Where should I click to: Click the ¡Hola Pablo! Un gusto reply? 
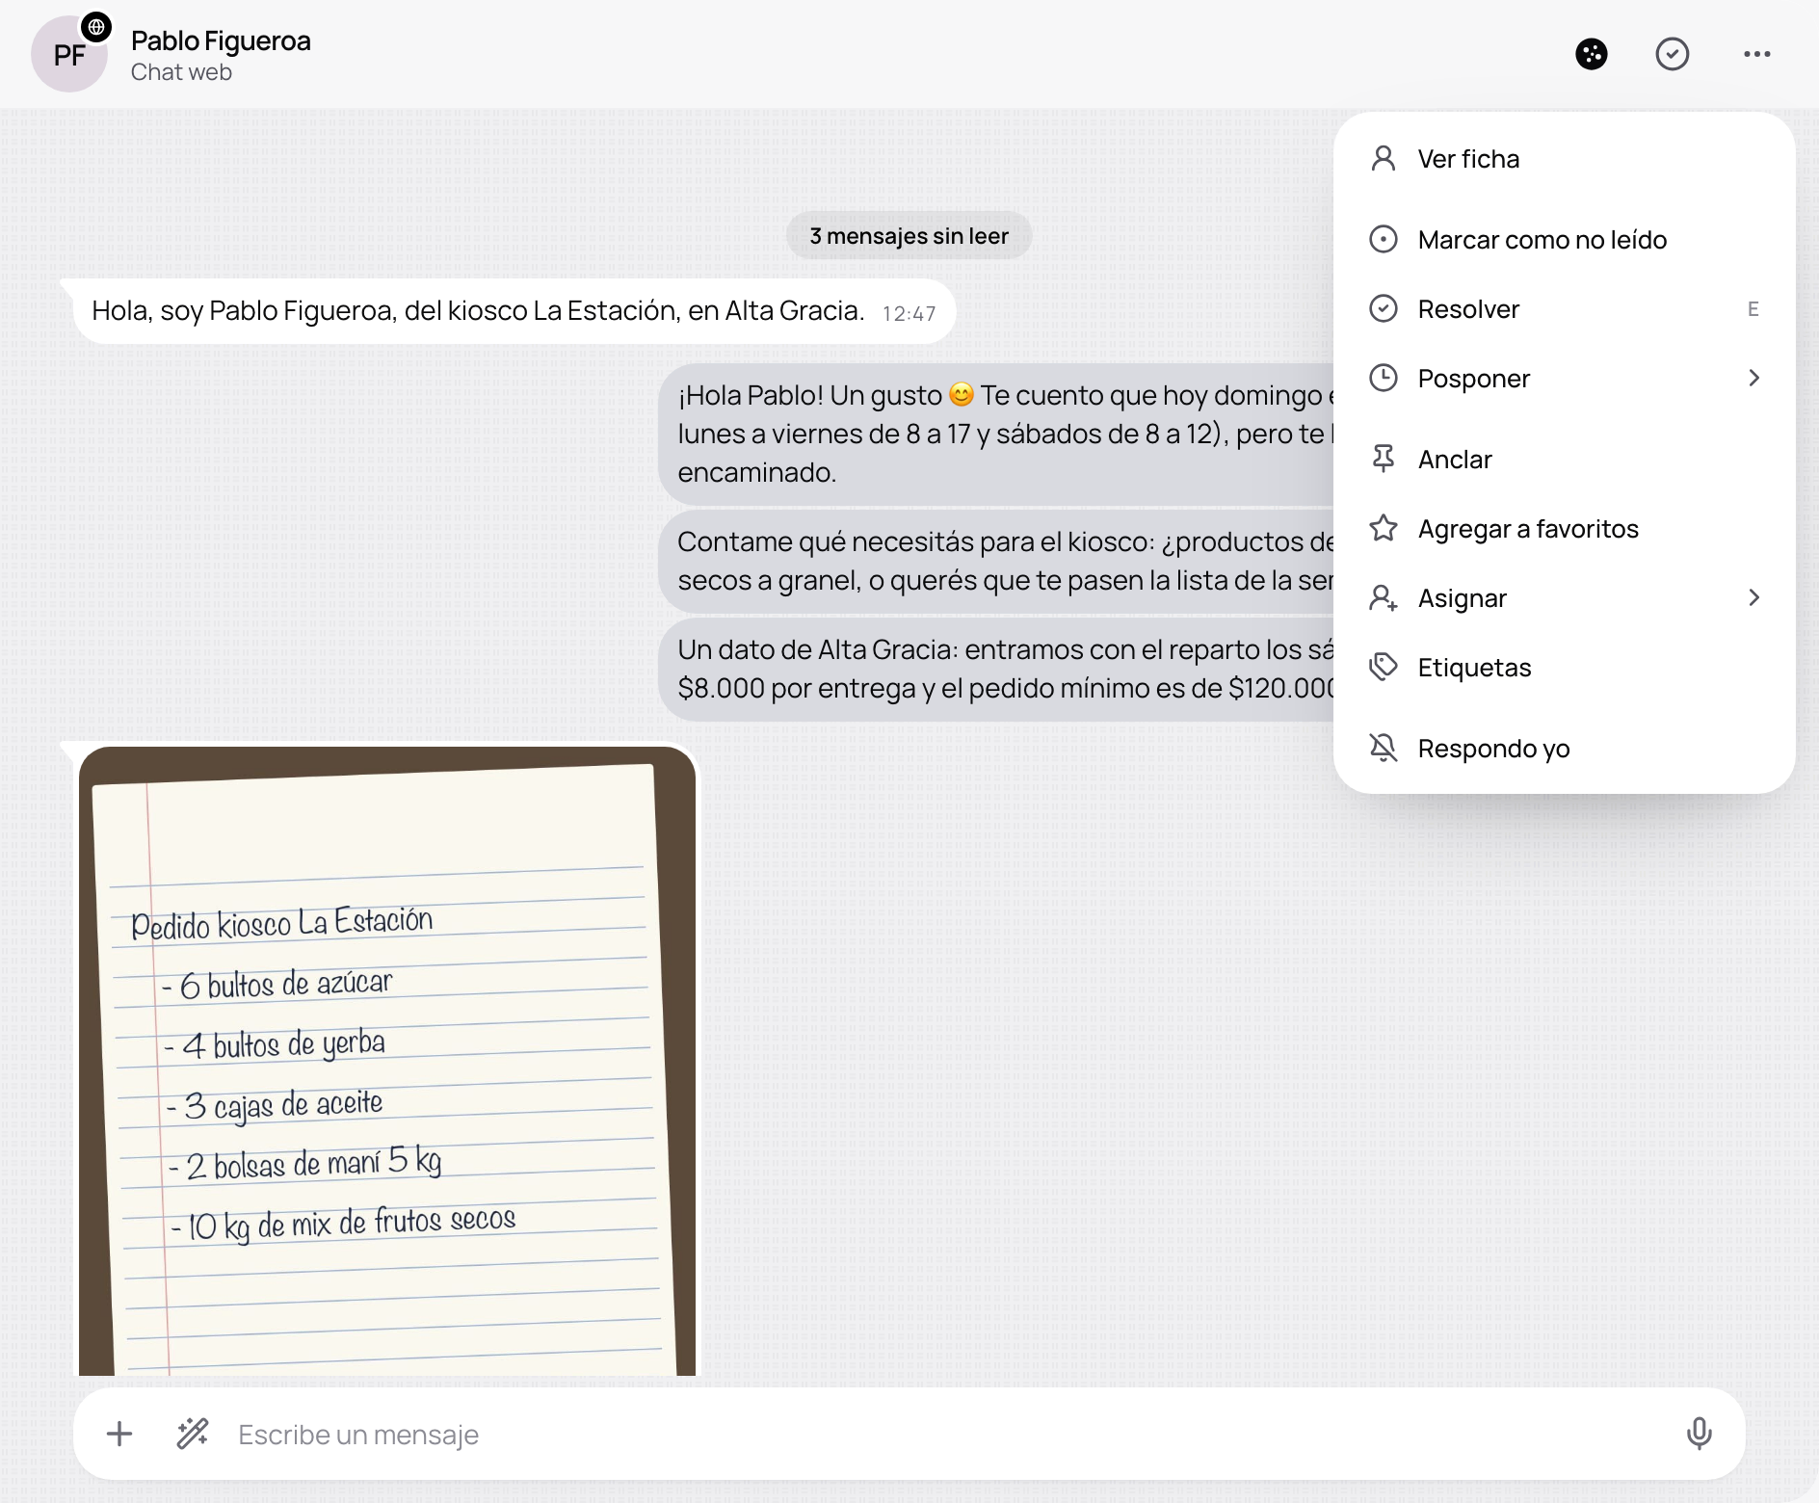click(x=996, y=434)
